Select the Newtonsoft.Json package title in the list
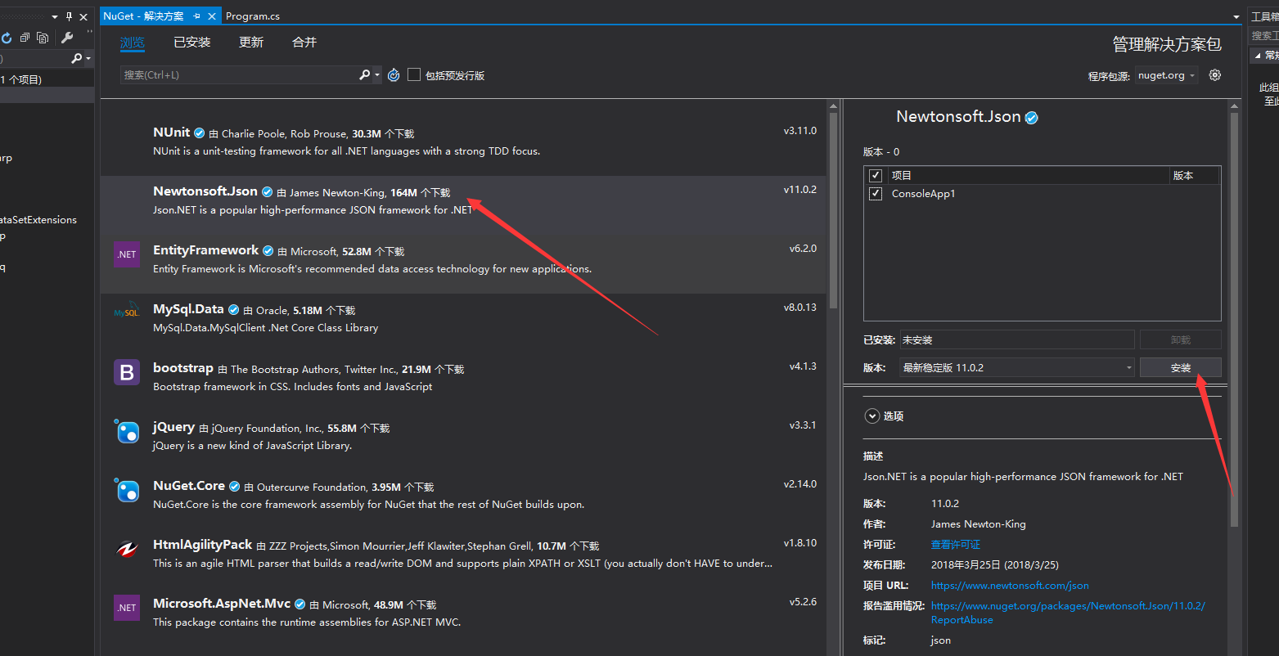 click(205, 191)
